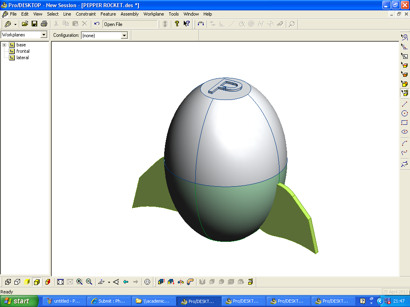410x307 pixels.
Task: Select the Circle sketching tool
Action: coord(404,113)
